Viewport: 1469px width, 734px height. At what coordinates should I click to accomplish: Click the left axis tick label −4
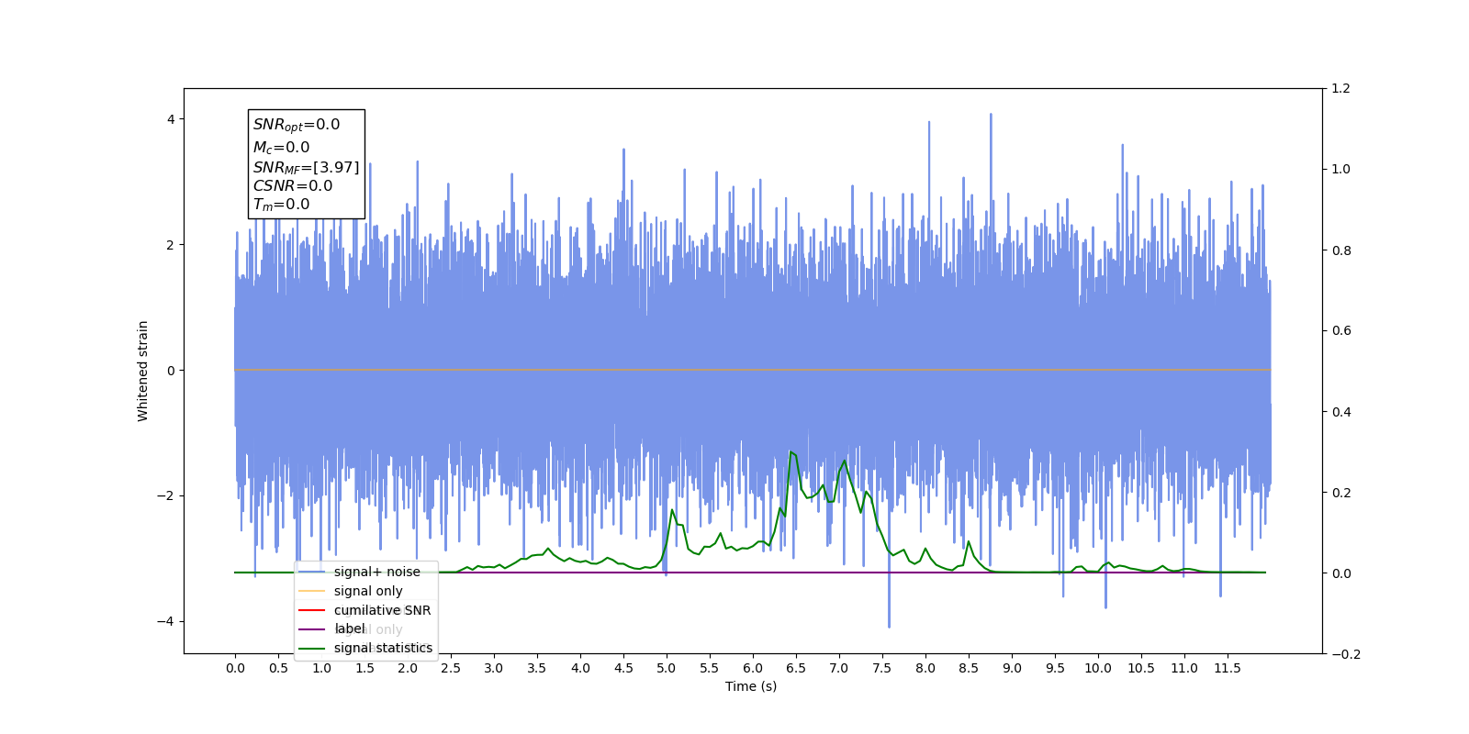[x=165, y=621]
